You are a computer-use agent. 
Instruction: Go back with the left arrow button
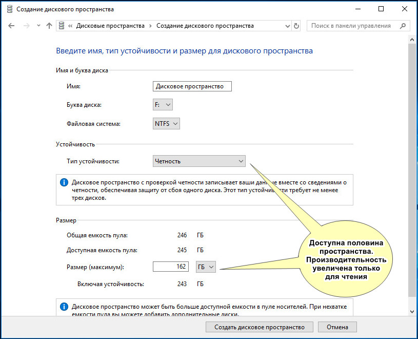11,26
